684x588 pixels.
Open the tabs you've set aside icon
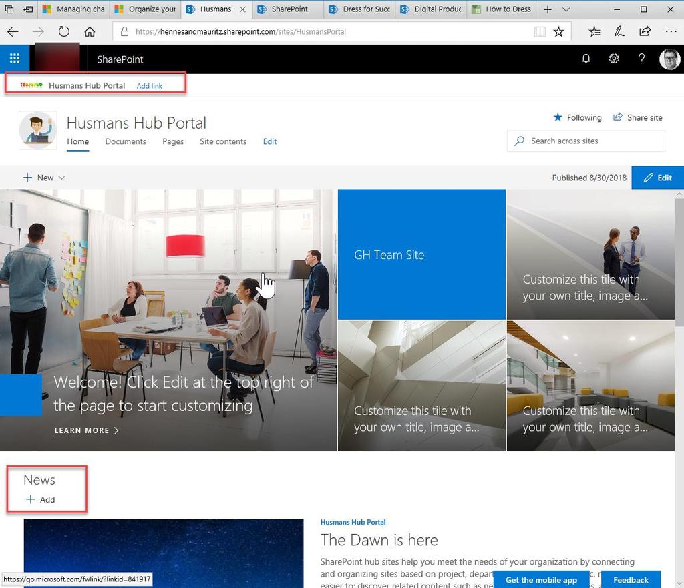point(9,9)
